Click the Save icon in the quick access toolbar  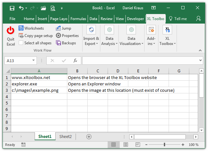[x=12, y=8]
